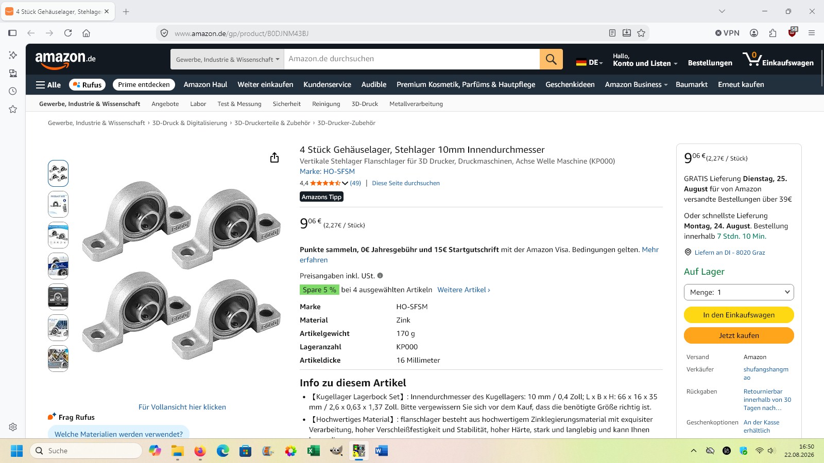The width and height of the screenshot is (824, 463).
Task: Toggle the browser sidebar icon
Action: pos(12,33)
